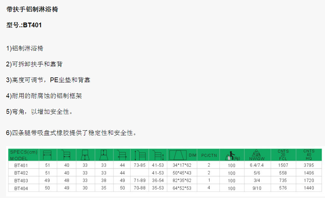Screen dimensions: 325x198
Task: Click the overall chair width icon with horizontal arrows
Action: [122, 155]
